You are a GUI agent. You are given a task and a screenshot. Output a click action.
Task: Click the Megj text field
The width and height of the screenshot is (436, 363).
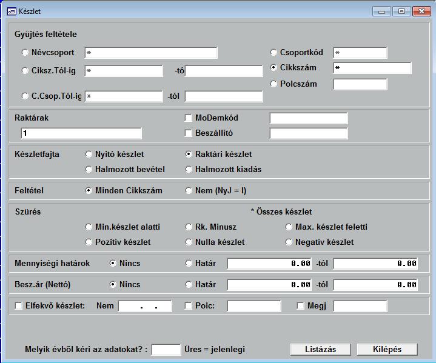(360, 306)
